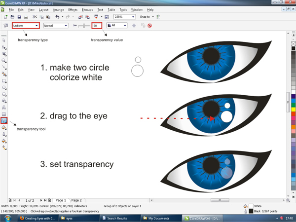The width and height of the screenshot is (296, 222).
Task: Select the Basic Shapes tool
Action: tap(4, 101)
